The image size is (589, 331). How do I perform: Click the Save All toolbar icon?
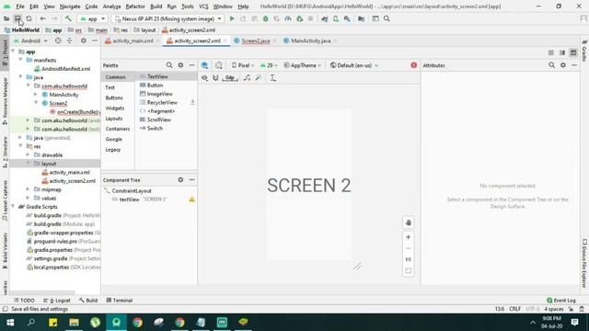click(17, 18)
